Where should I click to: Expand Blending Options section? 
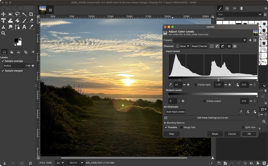174,123
